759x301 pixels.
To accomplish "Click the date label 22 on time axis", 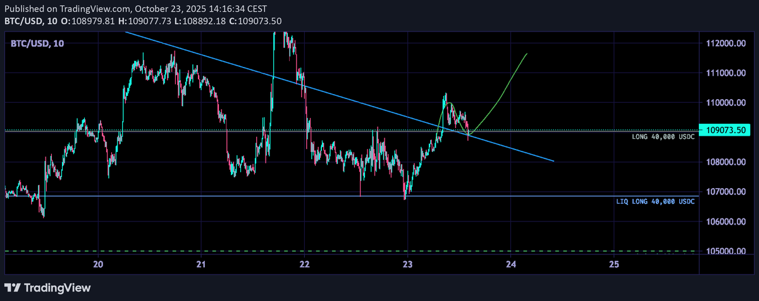I will tap(304, 264).
